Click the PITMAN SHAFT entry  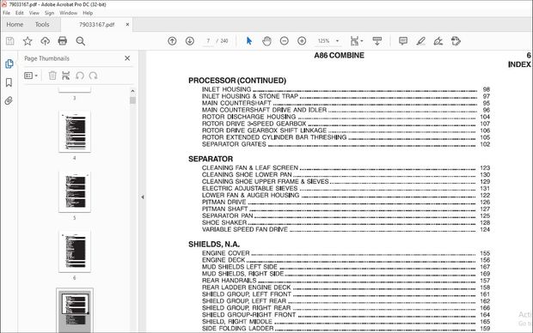tap(346, 209)
